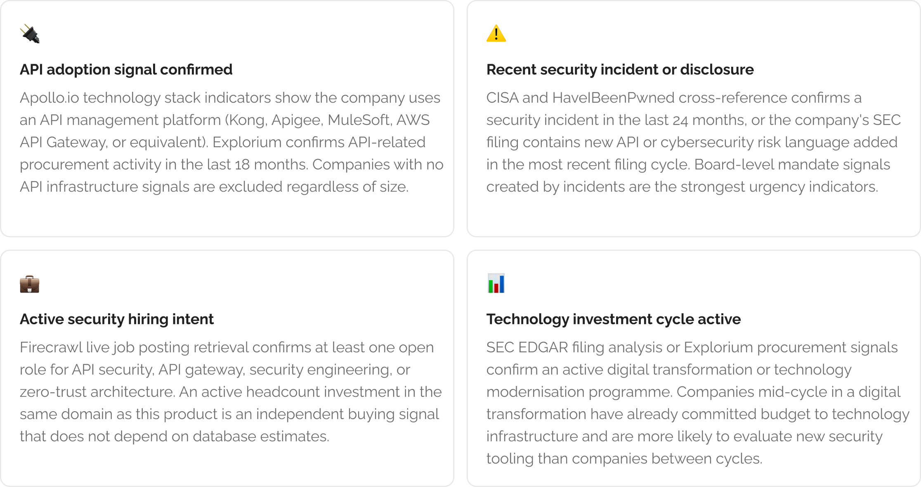This screenshot has height=487, width=921.
Task: Click the bar chart icon
Action: pos(496,283)
